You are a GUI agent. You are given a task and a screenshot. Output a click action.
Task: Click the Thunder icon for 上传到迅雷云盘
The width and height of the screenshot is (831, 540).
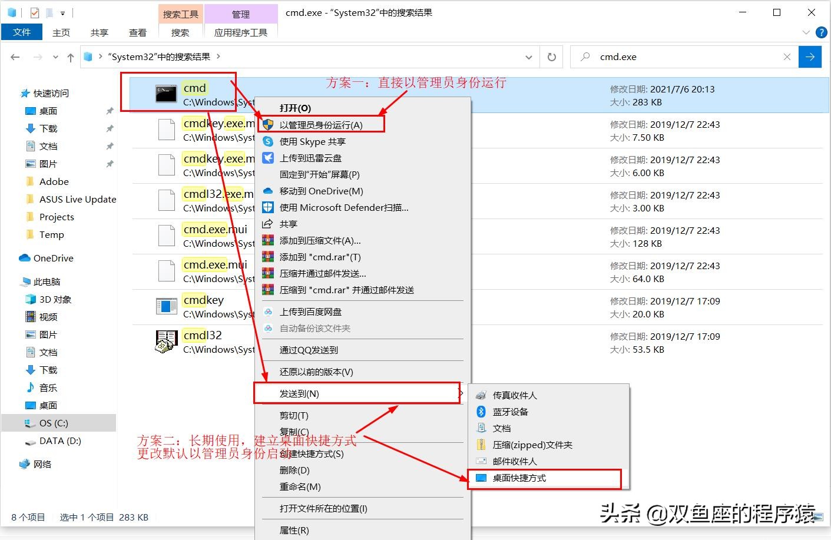coord(268,158)
